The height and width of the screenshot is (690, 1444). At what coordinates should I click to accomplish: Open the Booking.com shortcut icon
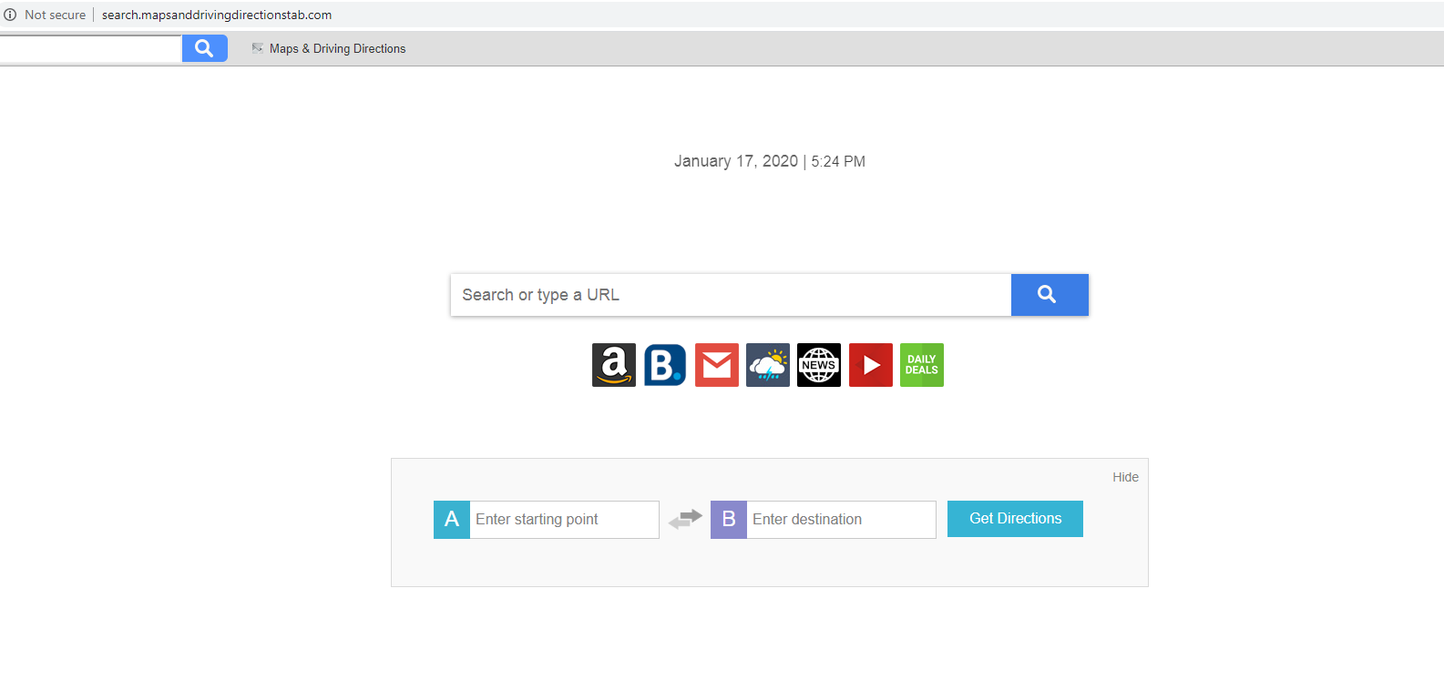pyautogui.click(x=665, y=365)
